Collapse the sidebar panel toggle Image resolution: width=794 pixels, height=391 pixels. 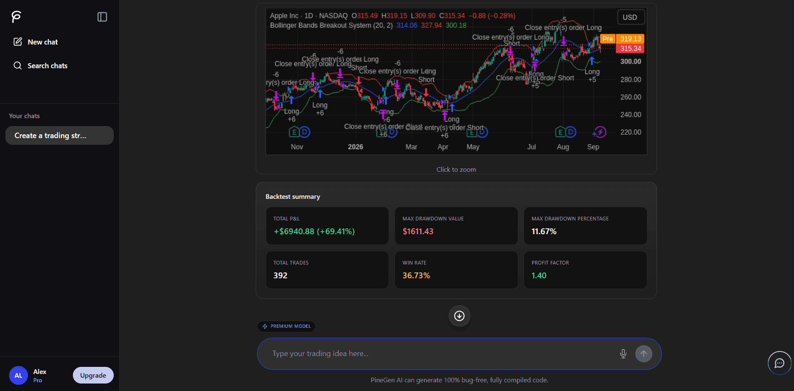102,17
